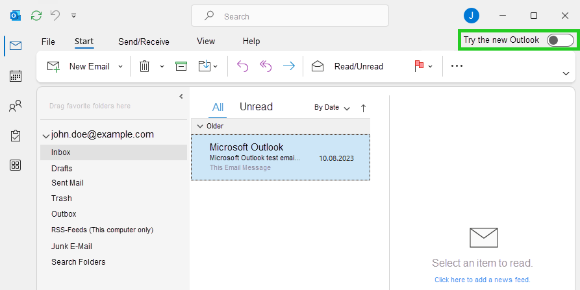Reverse sort order with the up arrow

tap(363, 108)
